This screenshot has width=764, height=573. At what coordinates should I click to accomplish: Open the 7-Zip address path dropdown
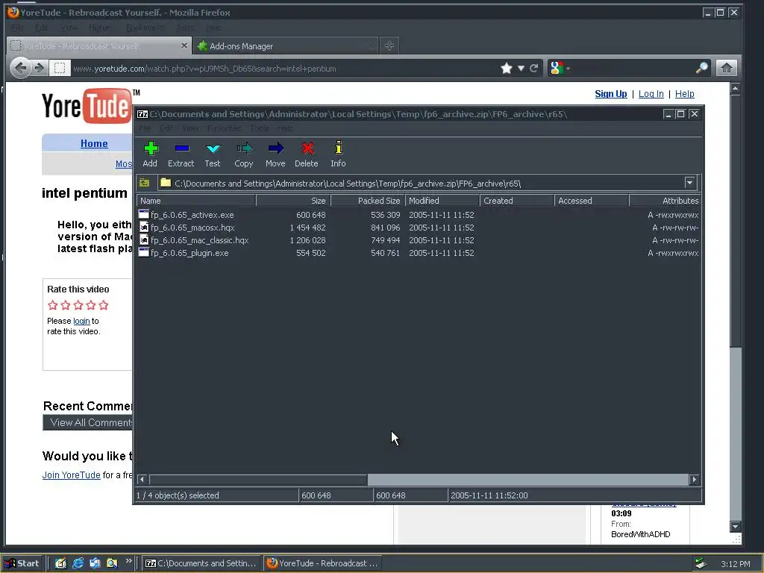click(x=689, y=183)
